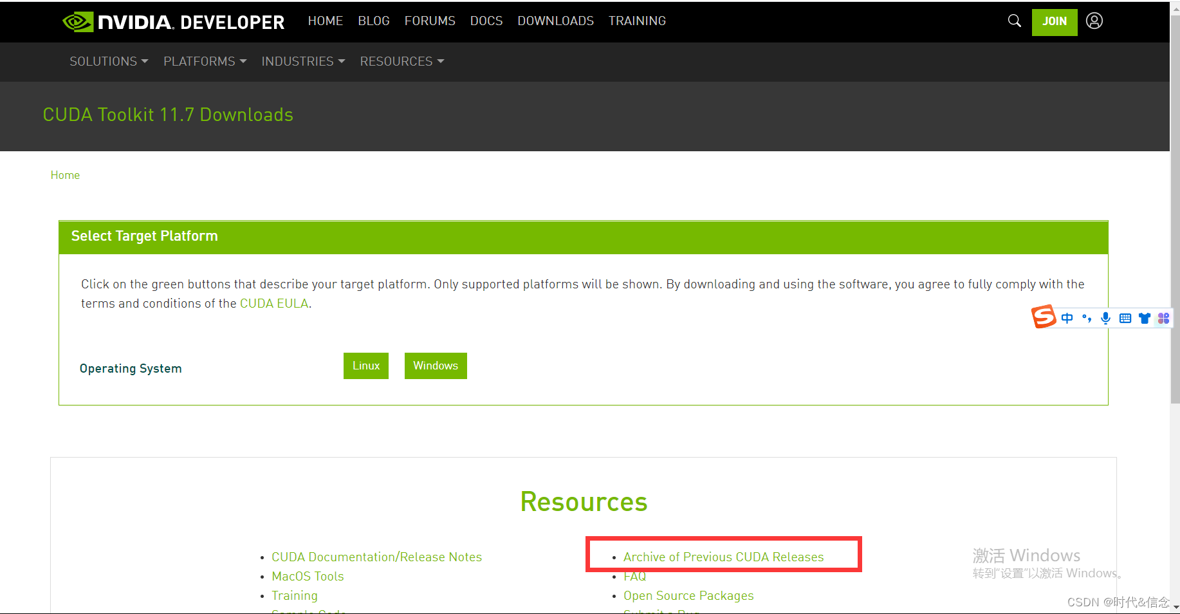Open the MacOS Tools link

click(308, 576)
